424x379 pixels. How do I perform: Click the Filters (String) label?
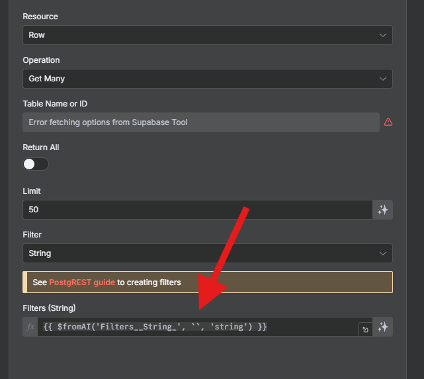click(49, 308)
